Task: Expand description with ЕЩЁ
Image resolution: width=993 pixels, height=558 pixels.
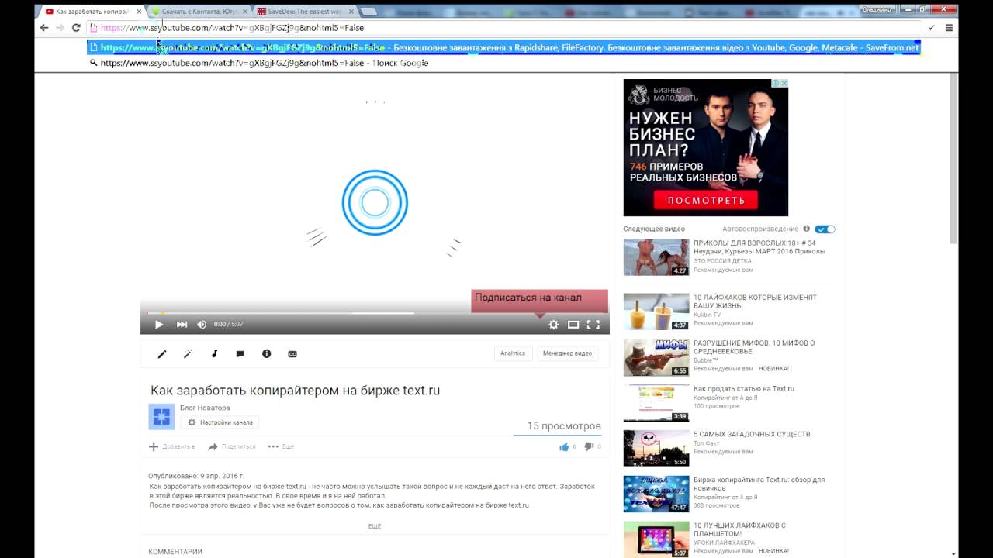Action: (375, 526)
